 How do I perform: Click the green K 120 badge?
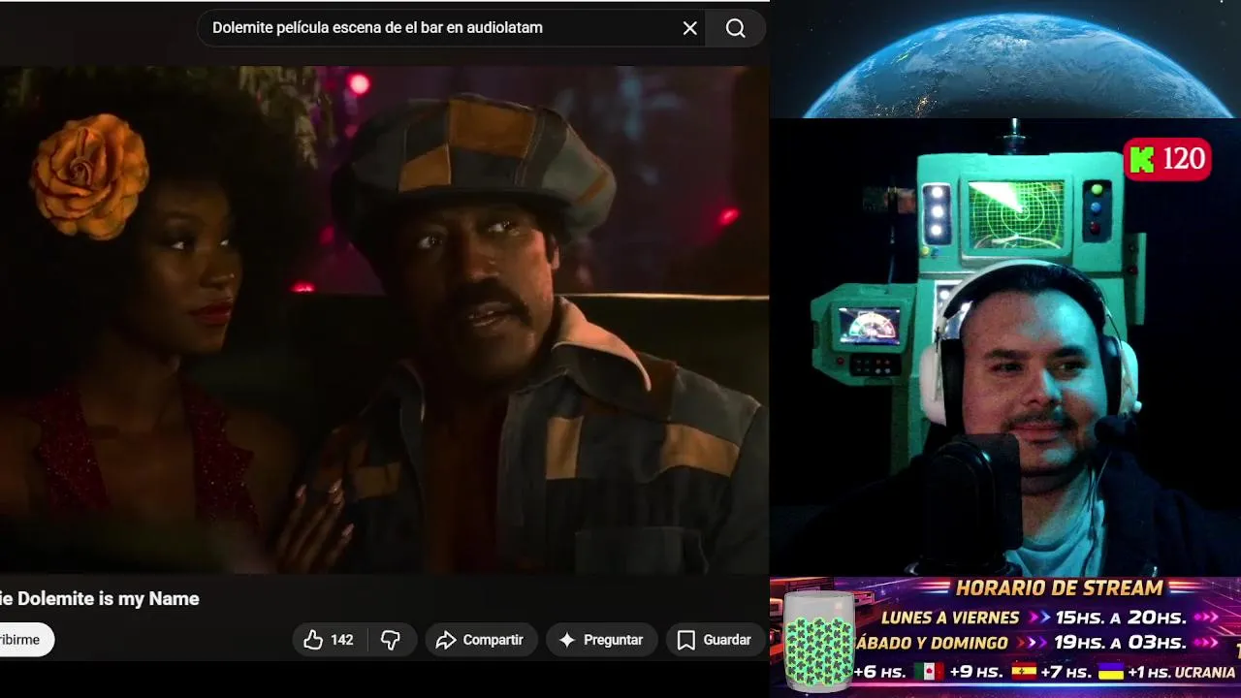[x=1167, y=160]
